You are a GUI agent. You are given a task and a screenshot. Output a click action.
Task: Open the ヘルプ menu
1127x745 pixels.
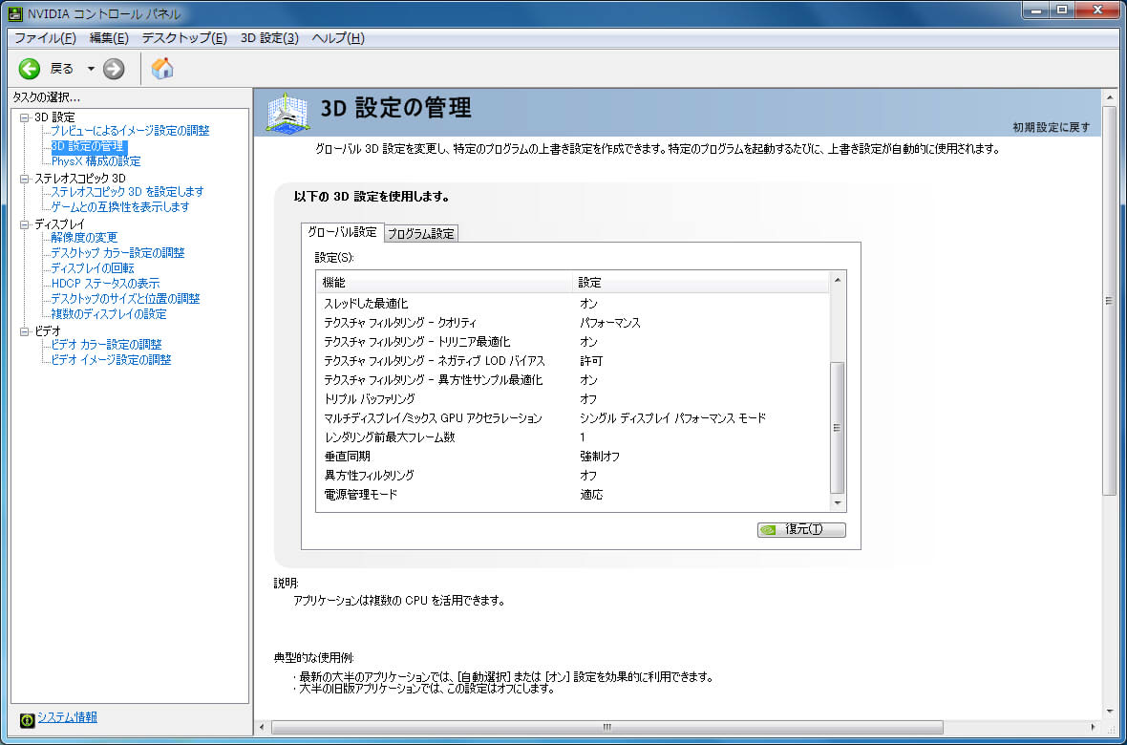tap(338, 38)
